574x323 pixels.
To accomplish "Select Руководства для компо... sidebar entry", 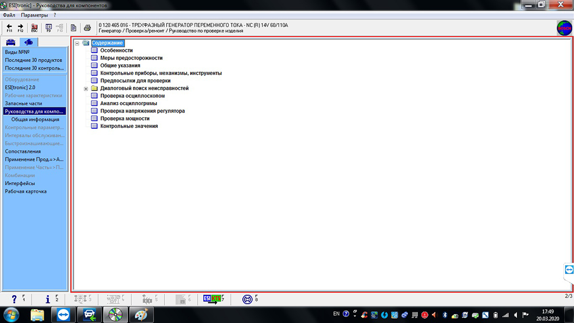I will click(34, 112).
